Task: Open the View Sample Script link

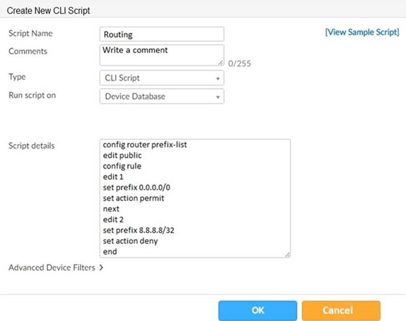Action: click(x=362, y=33)
